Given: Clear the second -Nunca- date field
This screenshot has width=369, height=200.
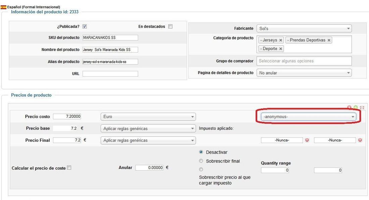Looking at the screenshot, I should [360, 140].
